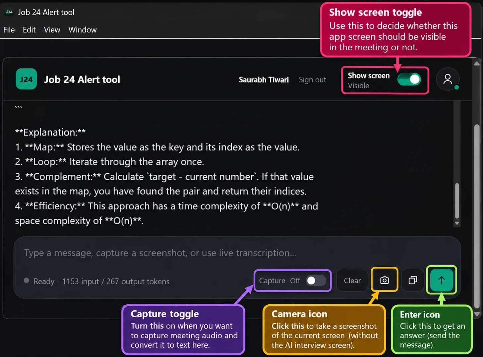Click the **Explanation:** line
This screenshot has height=357, width=483.
tap(50, 132)
